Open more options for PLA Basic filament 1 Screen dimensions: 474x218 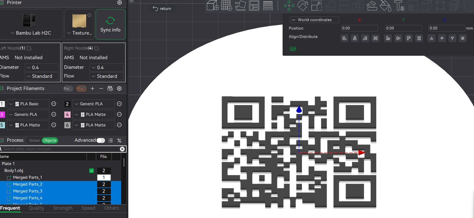(x=54, y=104)
